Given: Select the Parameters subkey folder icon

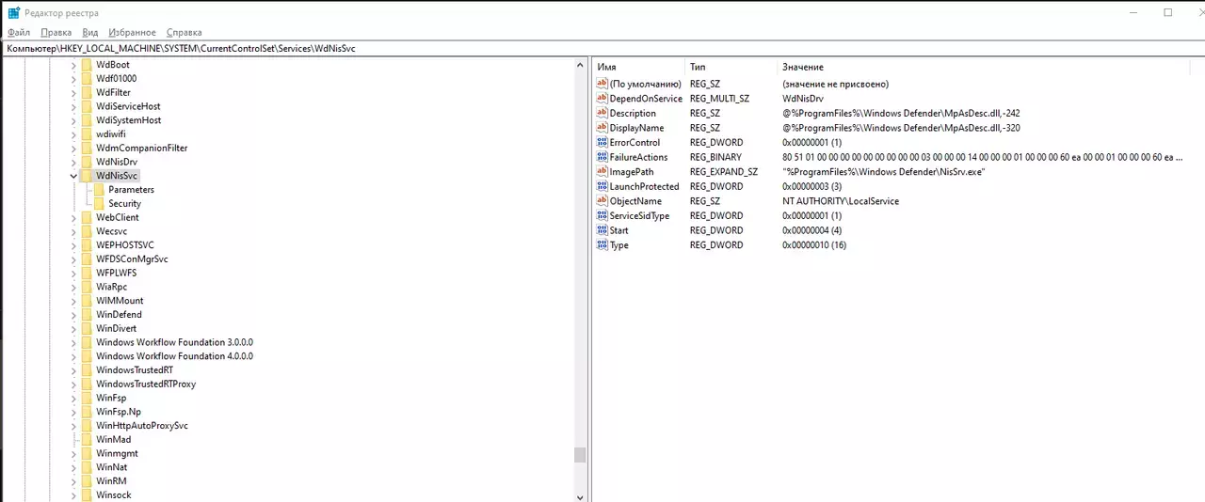Looking at the screenshot, I should pos(99,189).
